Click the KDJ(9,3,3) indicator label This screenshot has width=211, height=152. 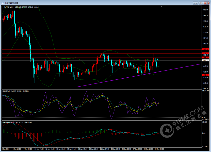point(8,91)
